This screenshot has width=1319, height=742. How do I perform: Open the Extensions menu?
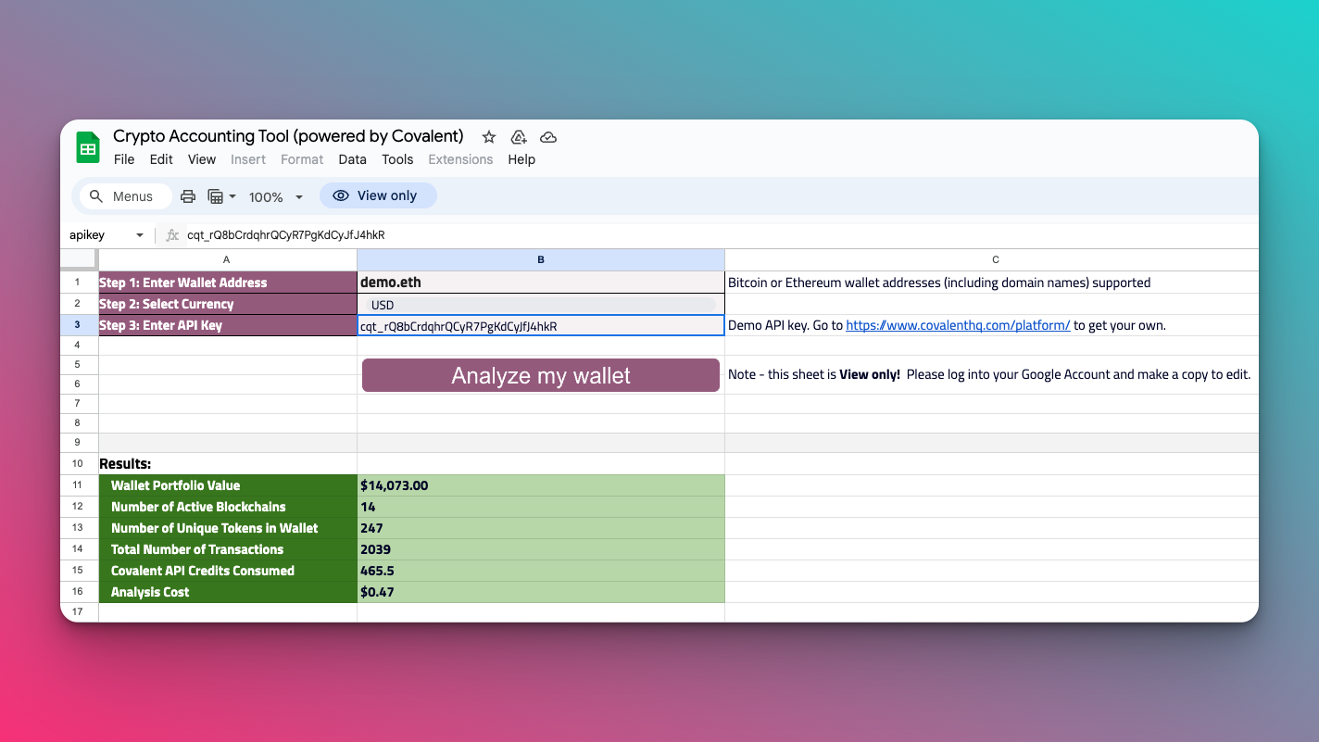point(460,159)
